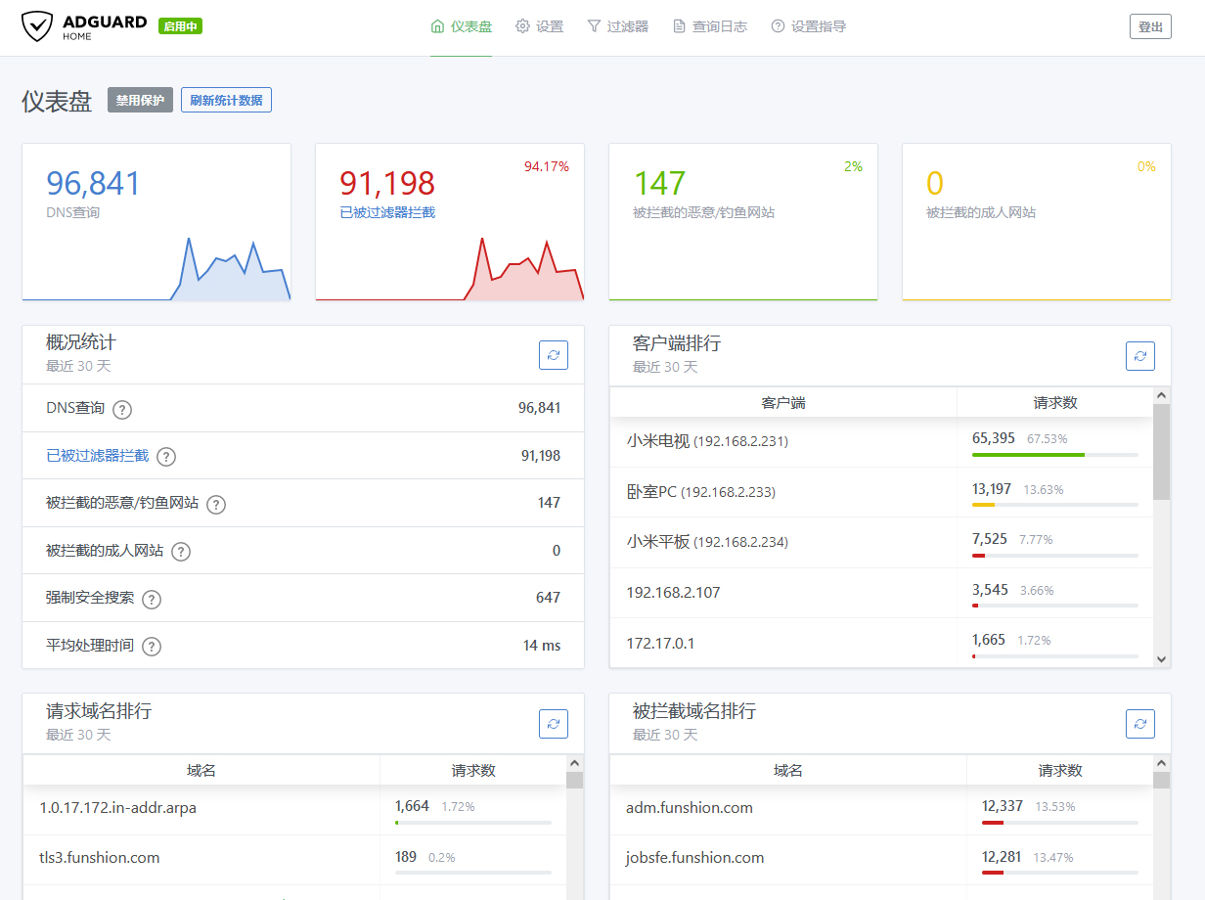
Task: Click help icon beside 平均处理时间
Action: click(152, 647)
